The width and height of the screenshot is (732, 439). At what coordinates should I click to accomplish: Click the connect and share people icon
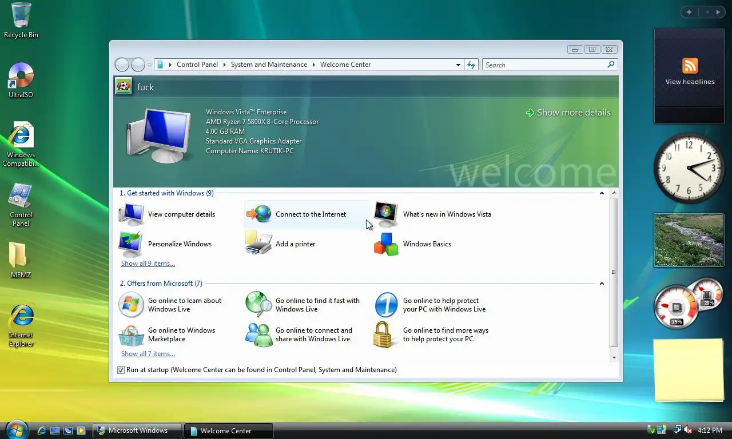click(x=259, y=334)
